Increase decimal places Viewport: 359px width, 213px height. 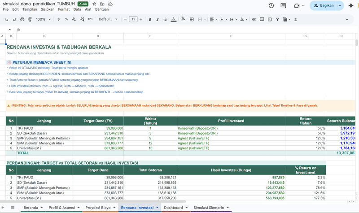pyautogui.click(x=82, y=19)
